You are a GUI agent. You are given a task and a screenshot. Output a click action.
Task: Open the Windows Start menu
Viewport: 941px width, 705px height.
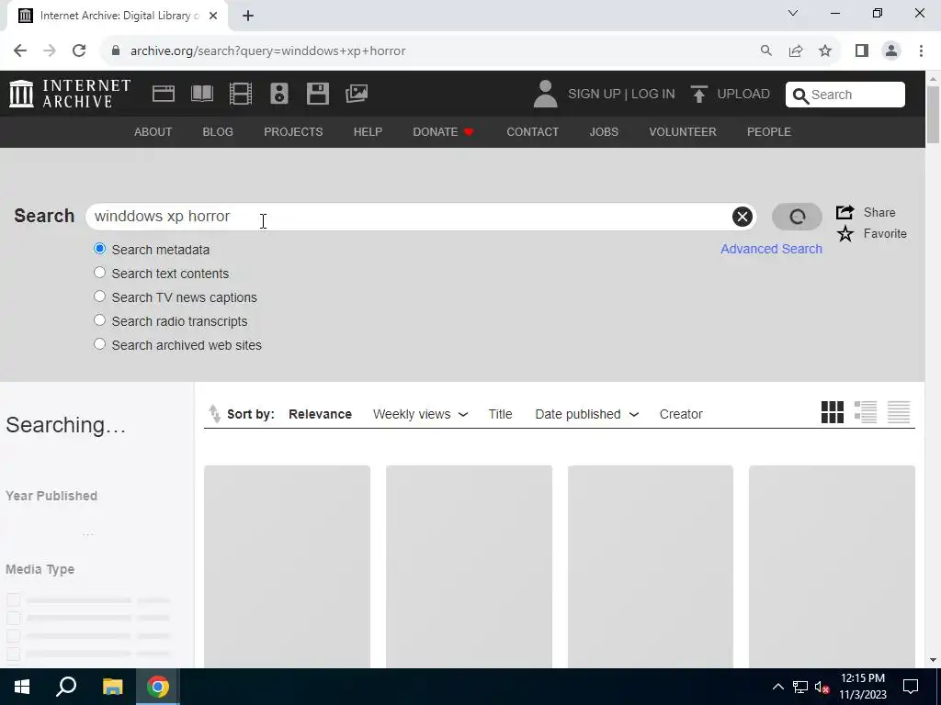(x=22, y=687)
